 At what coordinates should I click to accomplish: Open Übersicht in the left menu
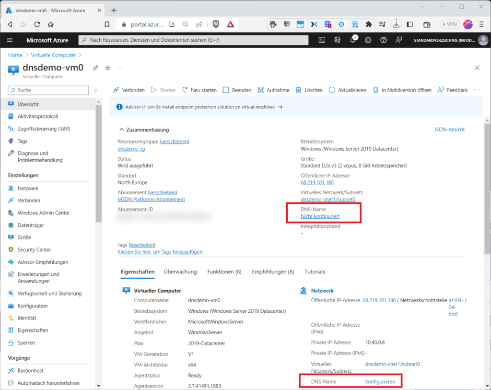(x=48, y=104)
